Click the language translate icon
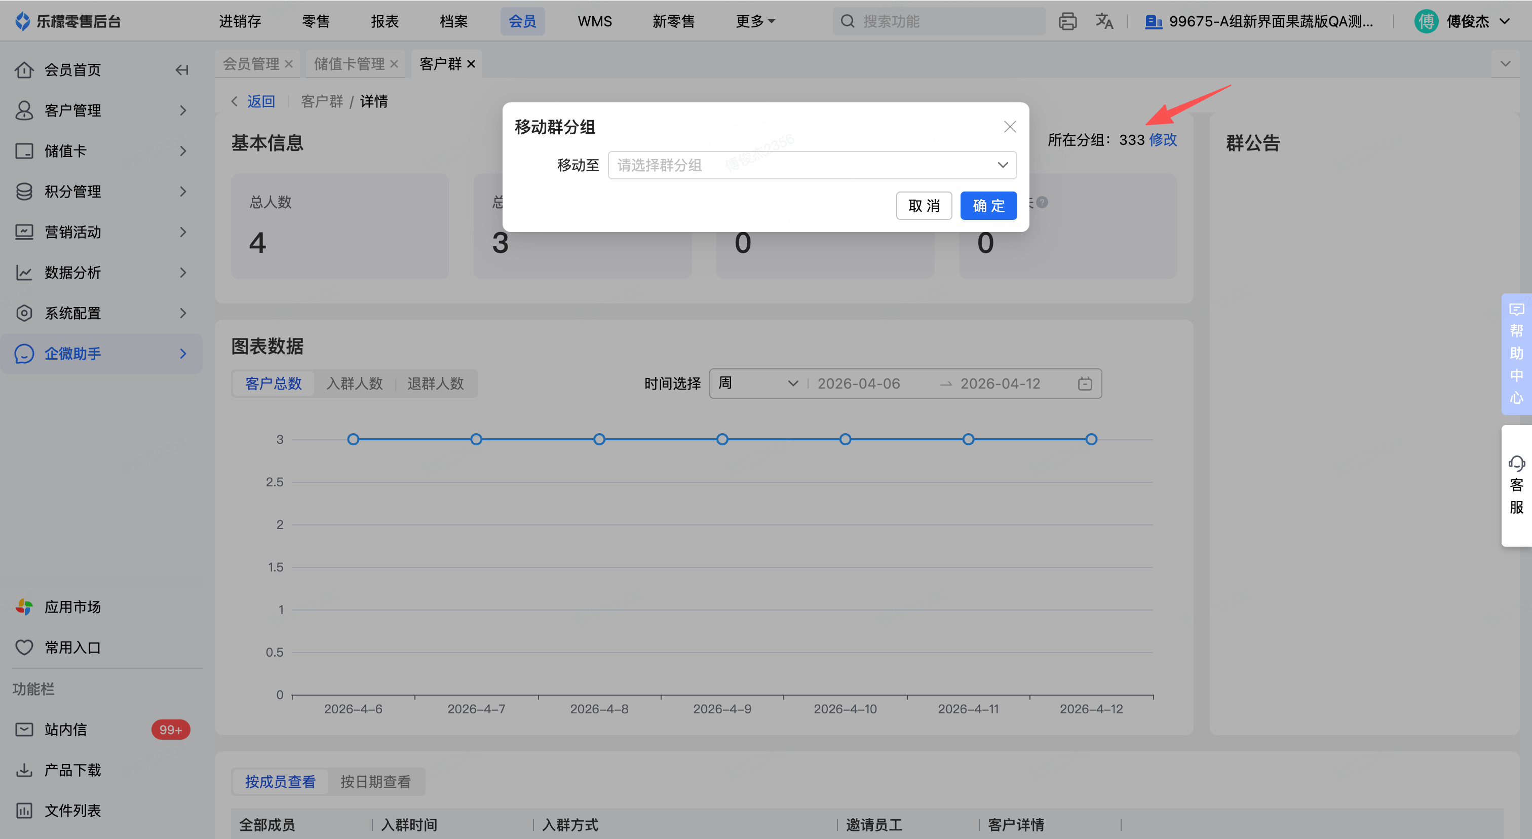Screen dimensions: 1532x839 tap(1104, 21)
